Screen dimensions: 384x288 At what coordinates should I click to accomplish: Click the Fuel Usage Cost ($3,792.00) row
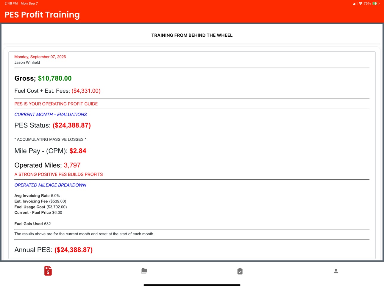[40, 207]
